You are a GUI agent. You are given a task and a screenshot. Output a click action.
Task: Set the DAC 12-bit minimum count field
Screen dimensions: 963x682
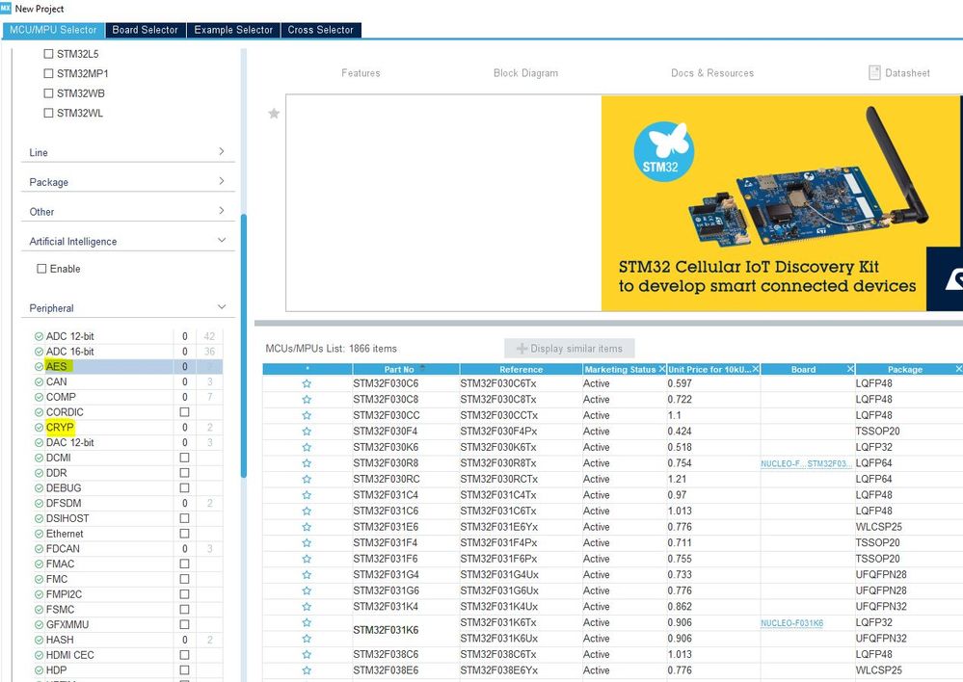[185, 442]
